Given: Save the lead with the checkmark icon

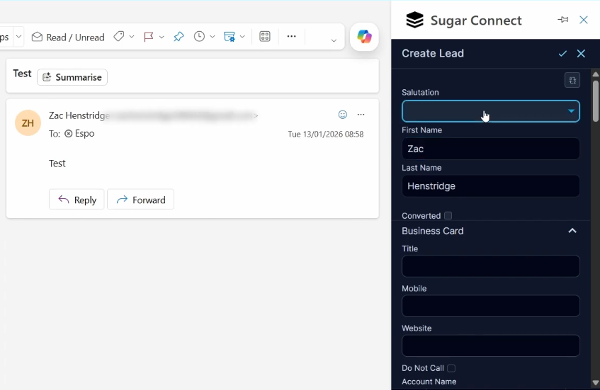Looking at the screenshot, I should point(562,54).
